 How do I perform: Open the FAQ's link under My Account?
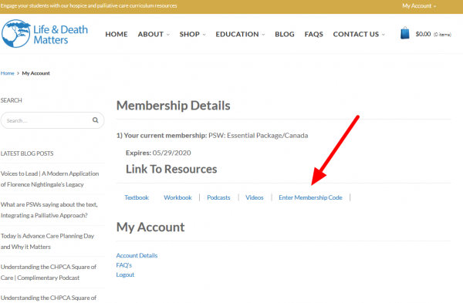click(x=124, y=265)
